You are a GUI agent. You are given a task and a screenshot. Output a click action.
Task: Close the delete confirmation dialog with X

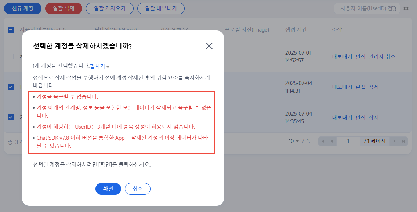209,46
